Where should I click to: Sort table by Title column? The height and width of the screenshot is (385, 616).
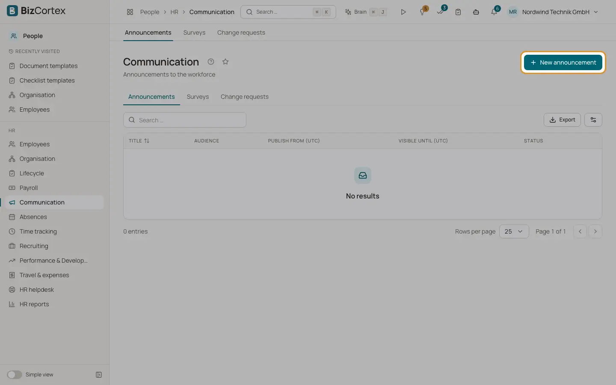[139, 141]
